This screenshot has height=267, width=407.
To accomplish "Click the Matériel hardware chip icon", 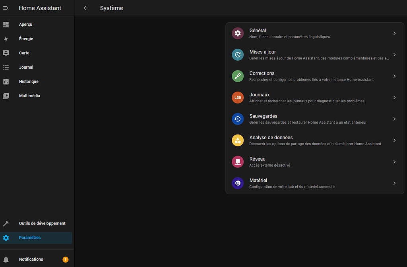I will tap(237, 183).
